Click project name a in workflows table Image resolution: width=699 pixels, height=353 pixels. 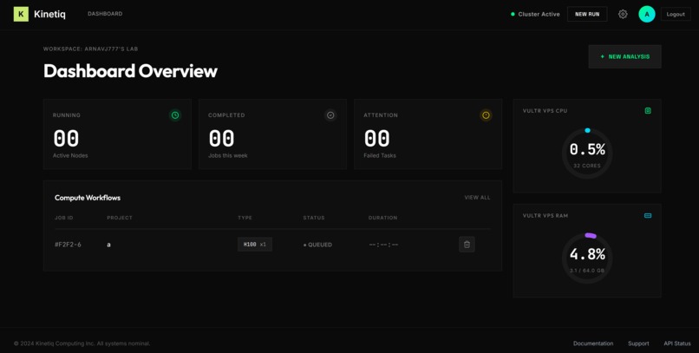pyautogui.click(x=108, y=245)
